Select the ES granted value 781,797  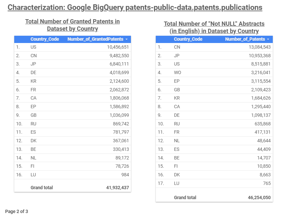(x=121, y=132)
